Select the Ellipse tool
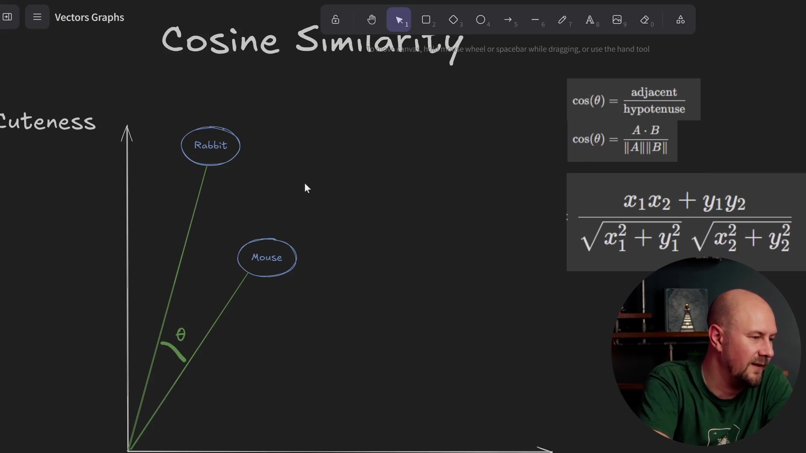806x453 pixels. (481, 20)
